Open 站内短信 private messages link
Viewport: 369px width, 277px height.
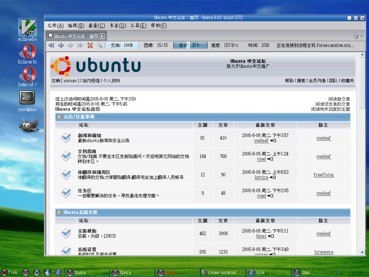pos(91,80)
